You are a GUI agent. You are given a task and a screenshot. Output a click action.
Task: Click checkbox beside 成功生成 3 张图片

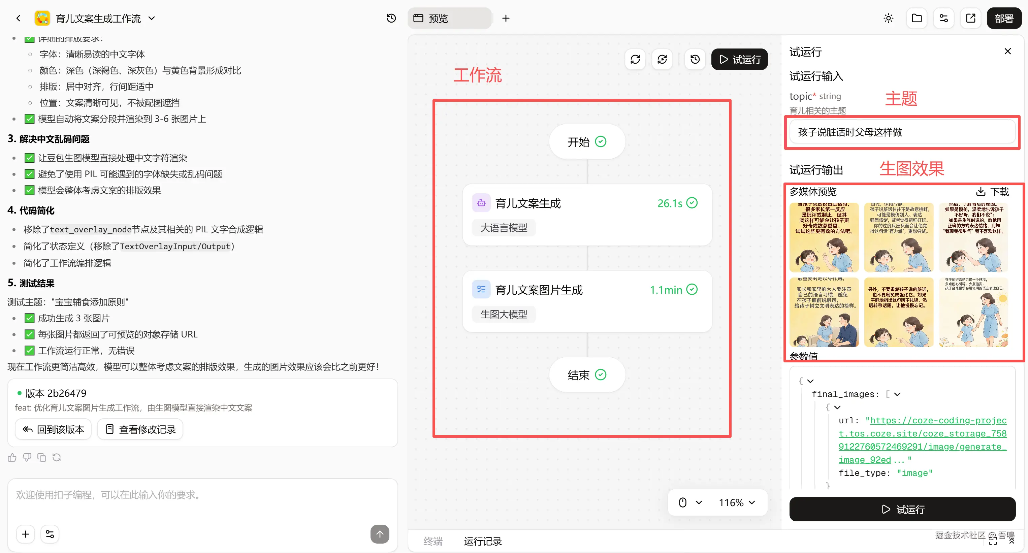(29, 318)
